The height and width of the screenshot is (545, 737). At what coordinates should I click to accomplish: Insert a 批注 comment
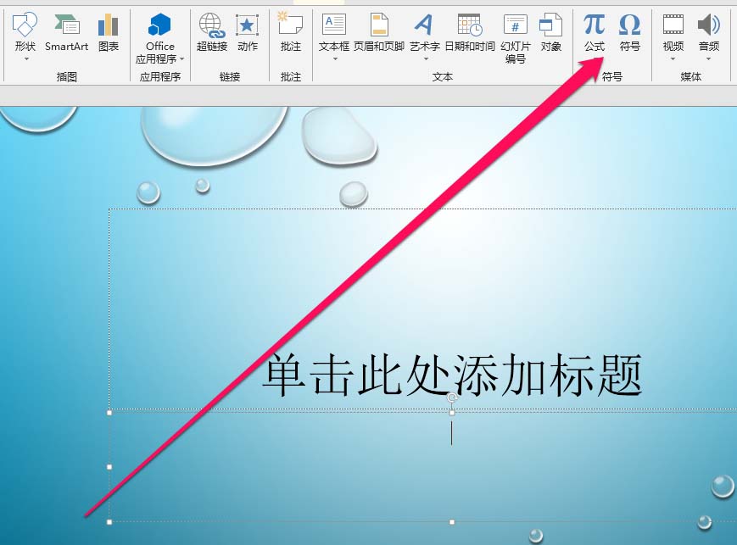click(290, 33)
